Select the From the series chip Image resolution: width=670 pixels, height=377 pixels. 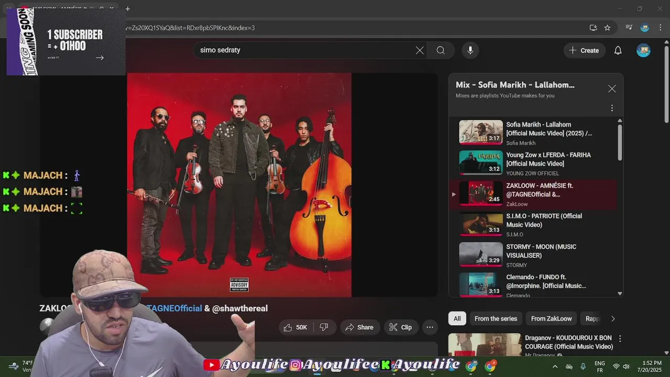coord(496,318)
